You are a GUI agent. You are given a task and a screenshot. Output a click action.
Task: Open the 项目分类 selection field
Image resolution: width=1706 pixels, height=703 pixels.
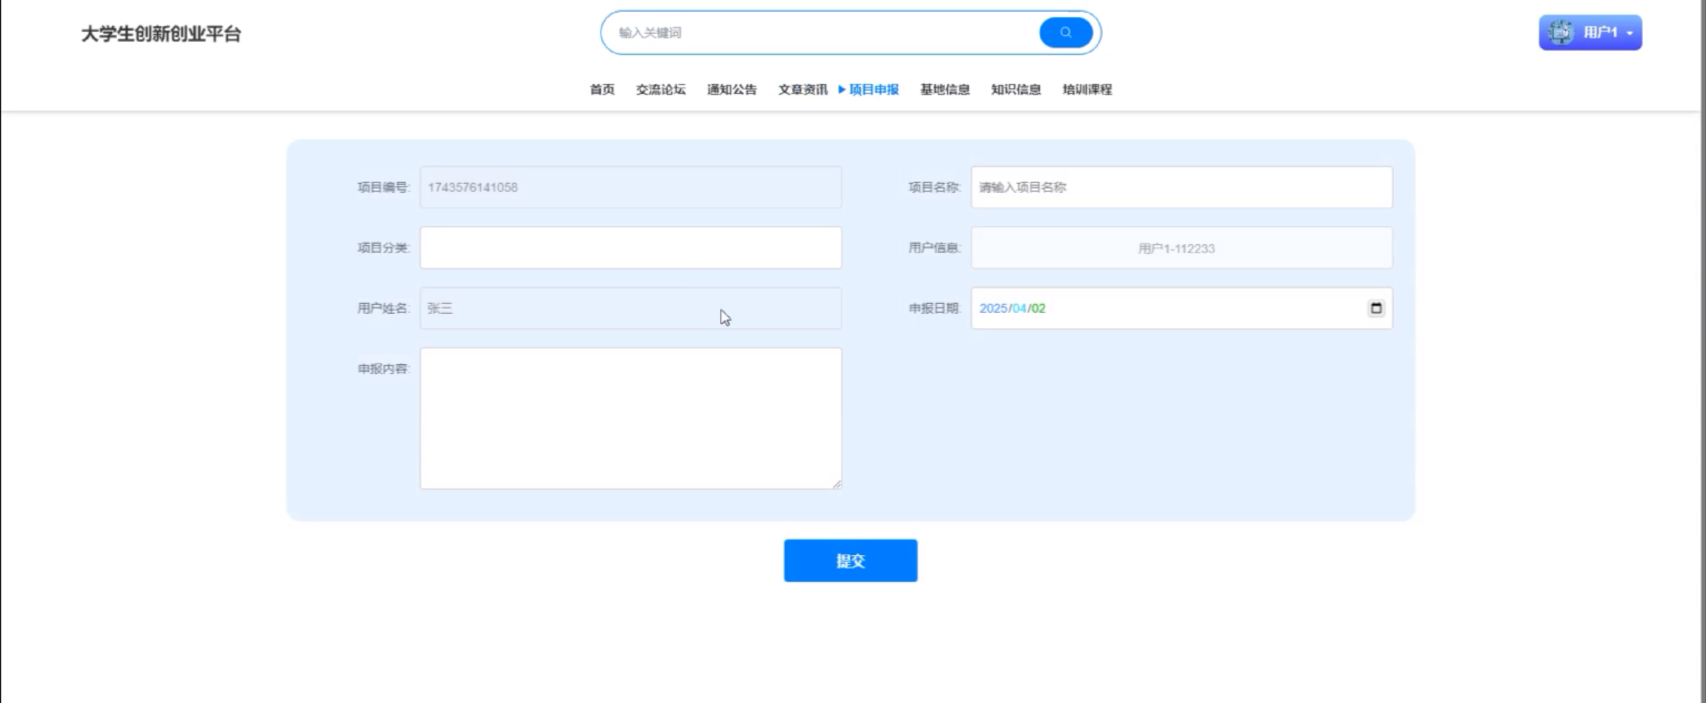pos(631,248)
